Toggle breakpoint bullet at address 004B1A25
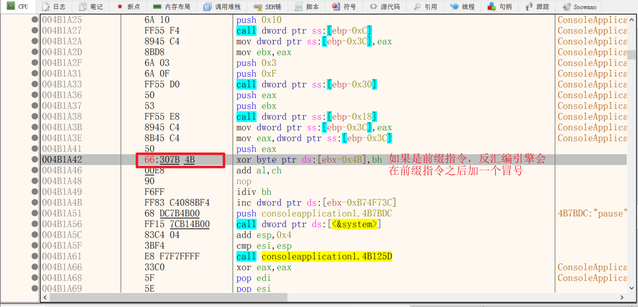 (x=35, y=20)
